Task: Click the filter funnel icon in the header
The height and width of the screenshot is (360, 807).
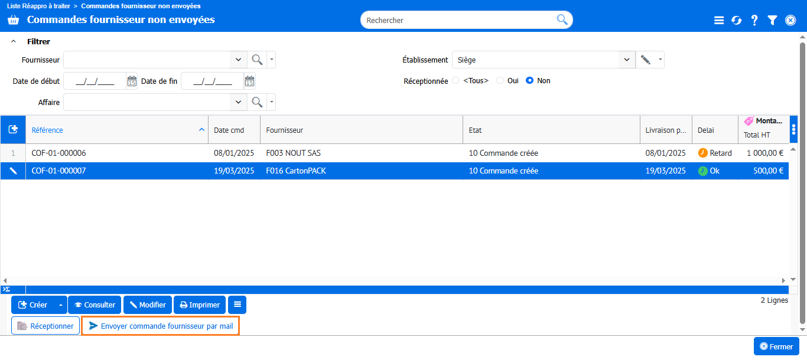Action: pyautogui.click(x=772, y=20)
